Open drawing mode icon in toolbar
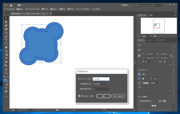This screenshot has height=114, width=180. pyautogui.click(x=6, y=88)
